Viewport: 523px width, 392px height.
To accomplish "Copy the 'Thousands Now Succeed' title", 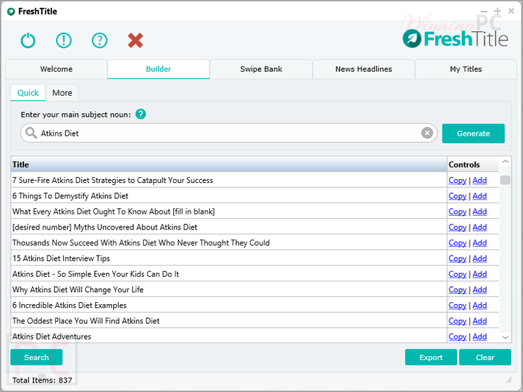I will pos(457,243).
